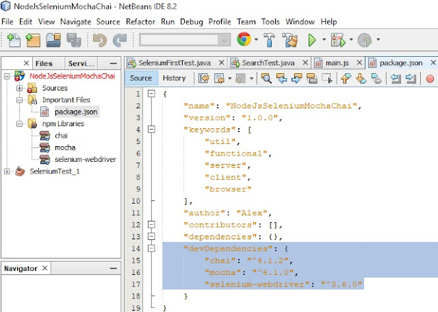Select the mocha library node
Screen dimensions: 438x312
pyautogui.click(x=65, y=147)
